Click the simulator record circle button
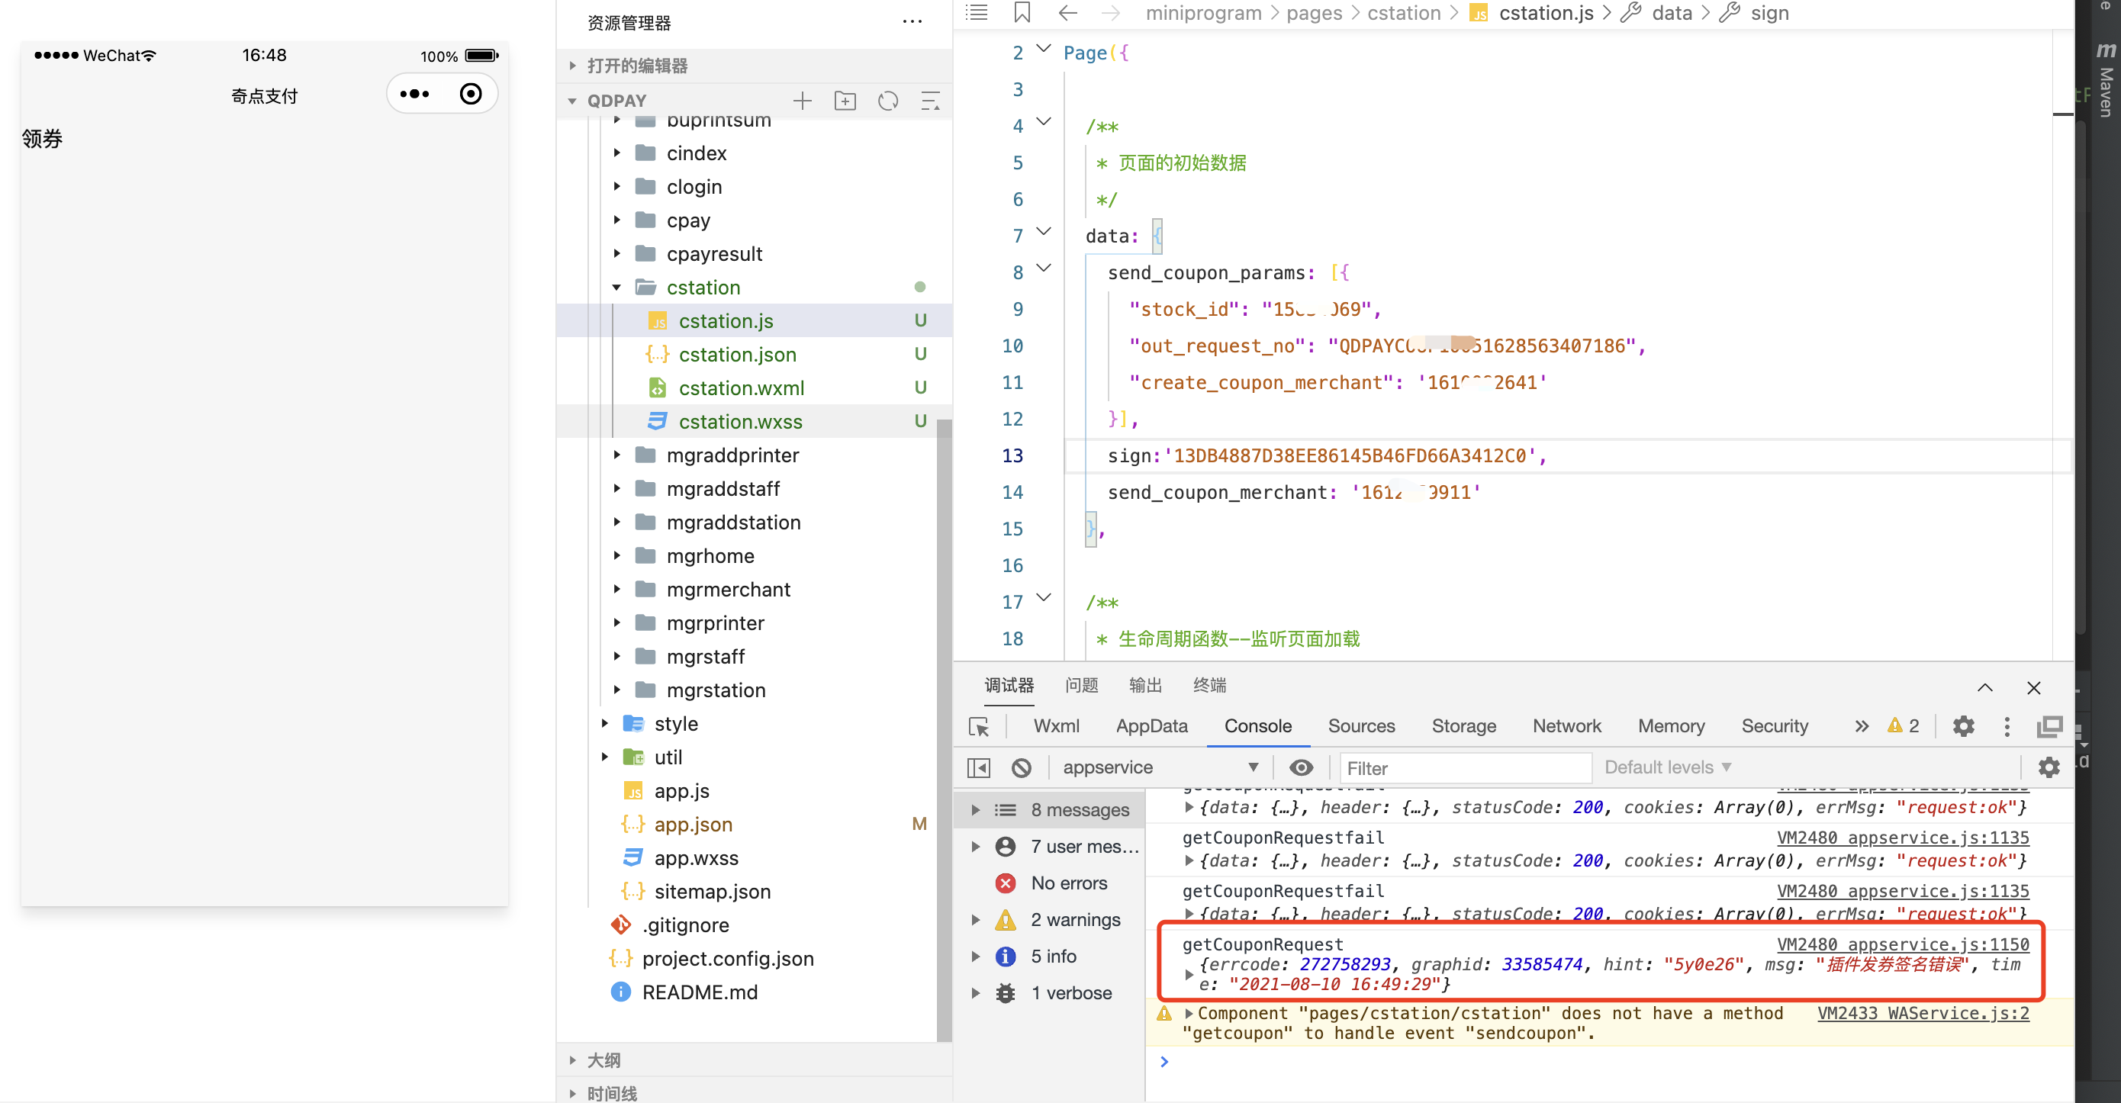The image size is (2121, 1103). [471, 94]
